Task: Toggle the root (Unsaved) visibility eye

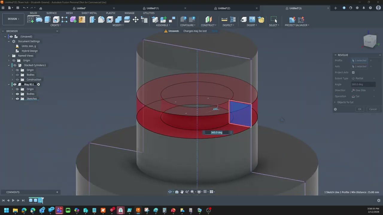Action: [11, 36]
